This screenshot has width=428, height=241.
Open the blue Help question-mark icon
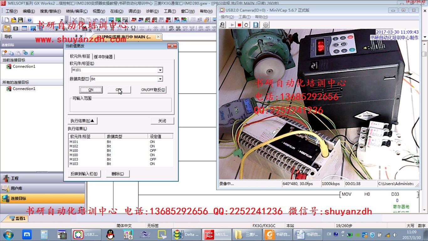[29, 20]
